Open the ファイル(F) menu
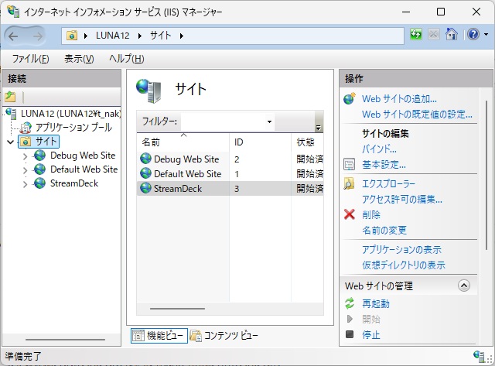The height and width of the screenshot is (366, 495). pos(31,59)
